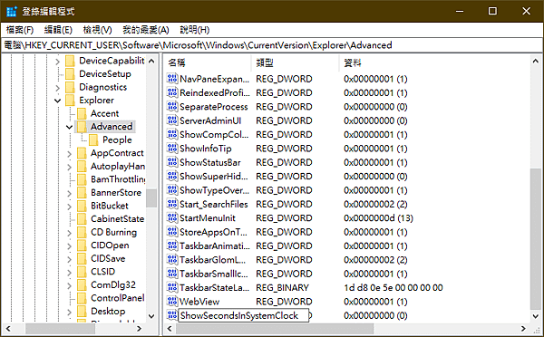Click the TaskbarStateLa... binary value icon
The height and width of the screenshot is (337, 544).
(x=172, y=287)
